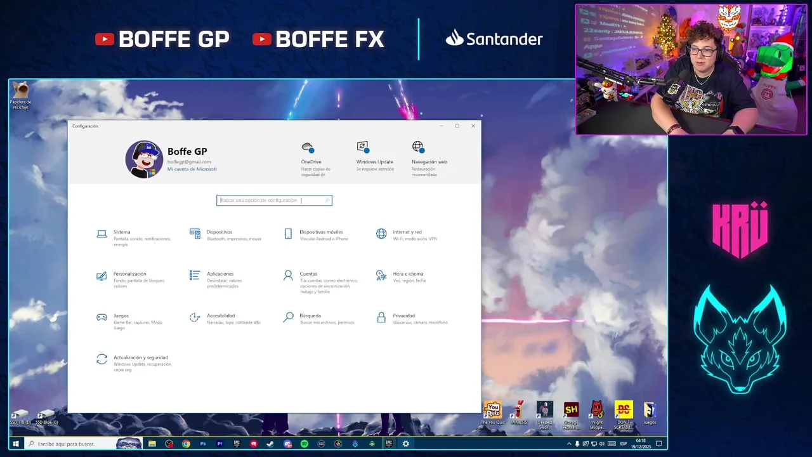
Task: Select MiMESIS desktop shortcut
Action: [518, 413]
